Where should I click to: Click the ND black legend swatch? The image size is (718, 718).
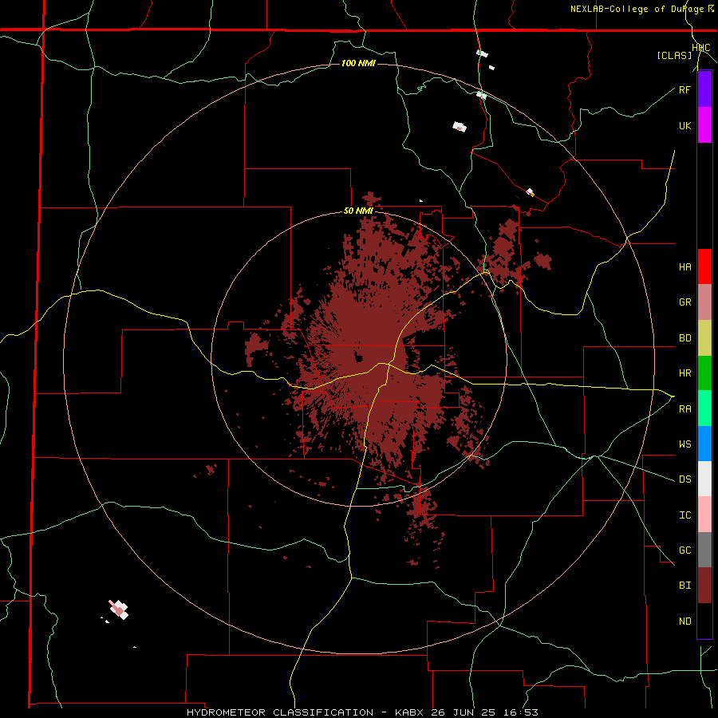point(704,621)
